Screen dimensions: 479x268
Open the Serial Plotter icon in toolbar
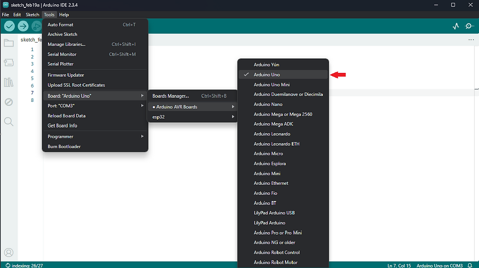(456, 26)
